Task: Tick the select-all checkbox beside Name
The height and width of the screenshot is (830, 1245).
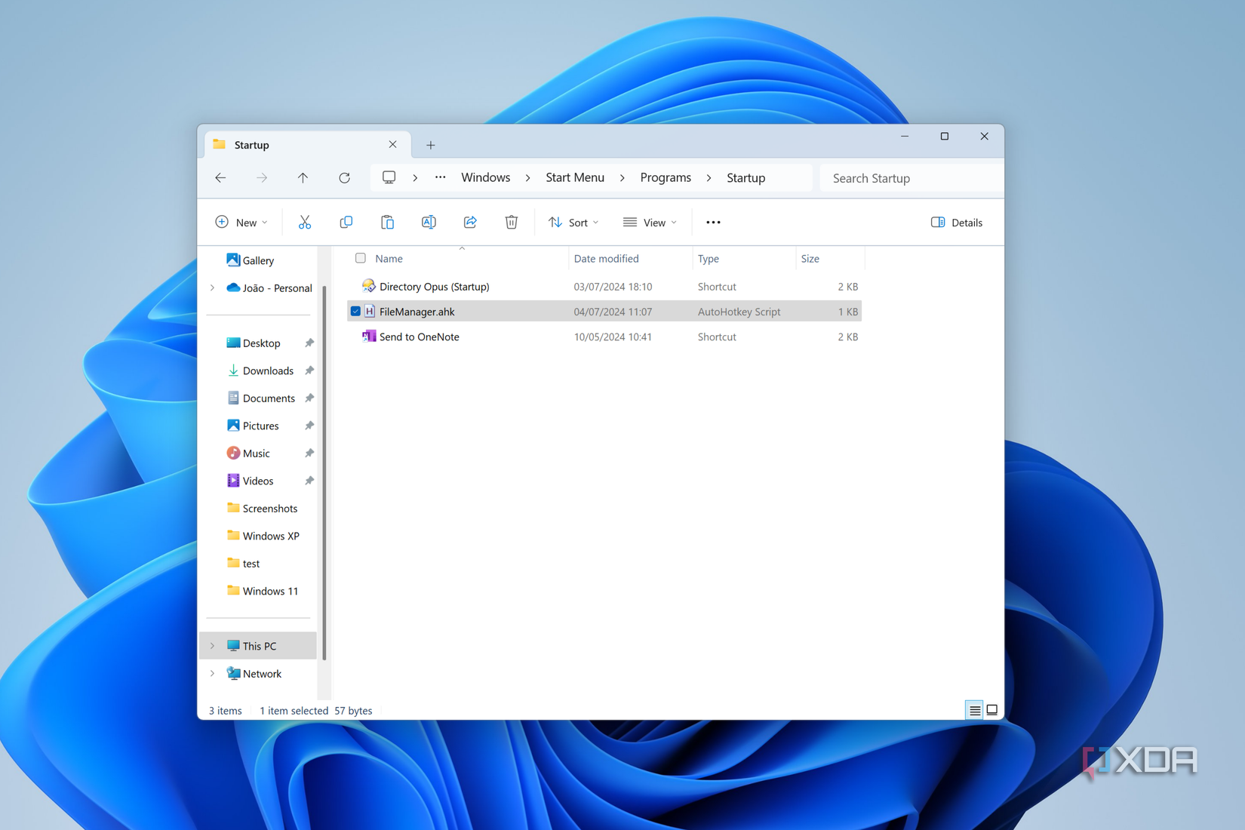Action: (361, 258)
